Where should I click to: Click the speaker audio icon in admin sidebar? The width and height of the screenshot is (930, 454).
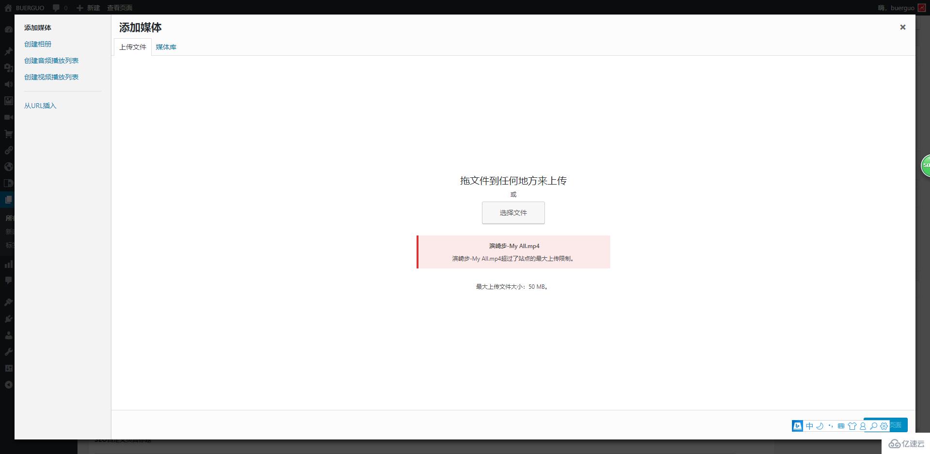[8, 84]
